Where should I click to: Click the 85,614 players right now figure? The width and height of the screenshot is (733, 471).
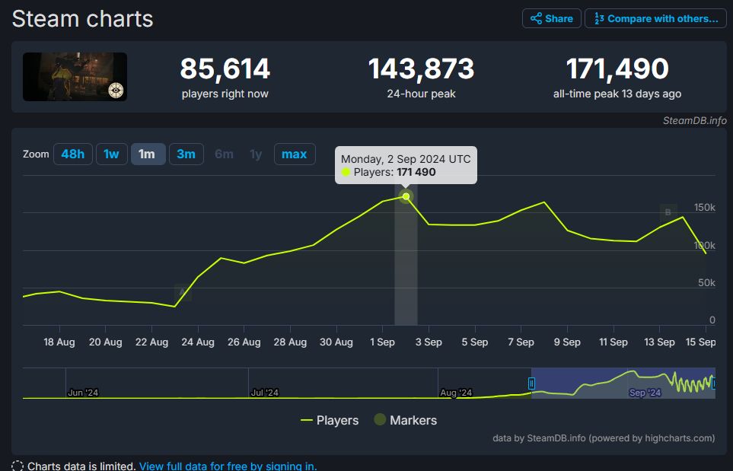(225, 68)
